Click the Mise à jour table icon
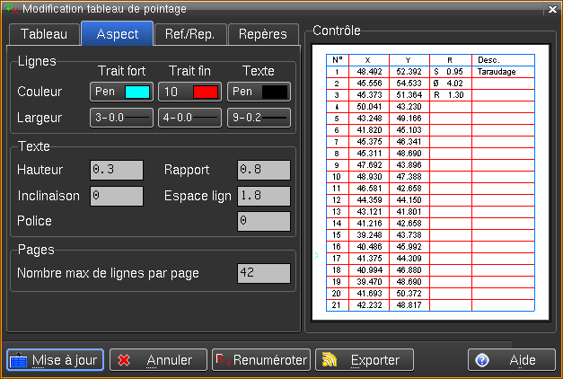Screen dimensions: 563x379 pos(19,360)
